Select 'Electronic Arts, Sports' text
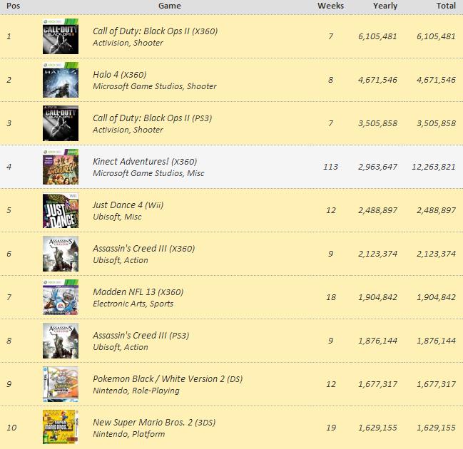 [x=133, y=304]
